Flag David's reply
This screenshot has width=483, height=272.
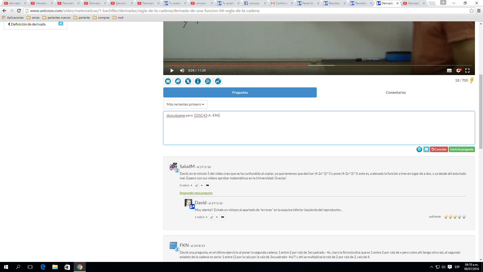click(x=222, y=217)
